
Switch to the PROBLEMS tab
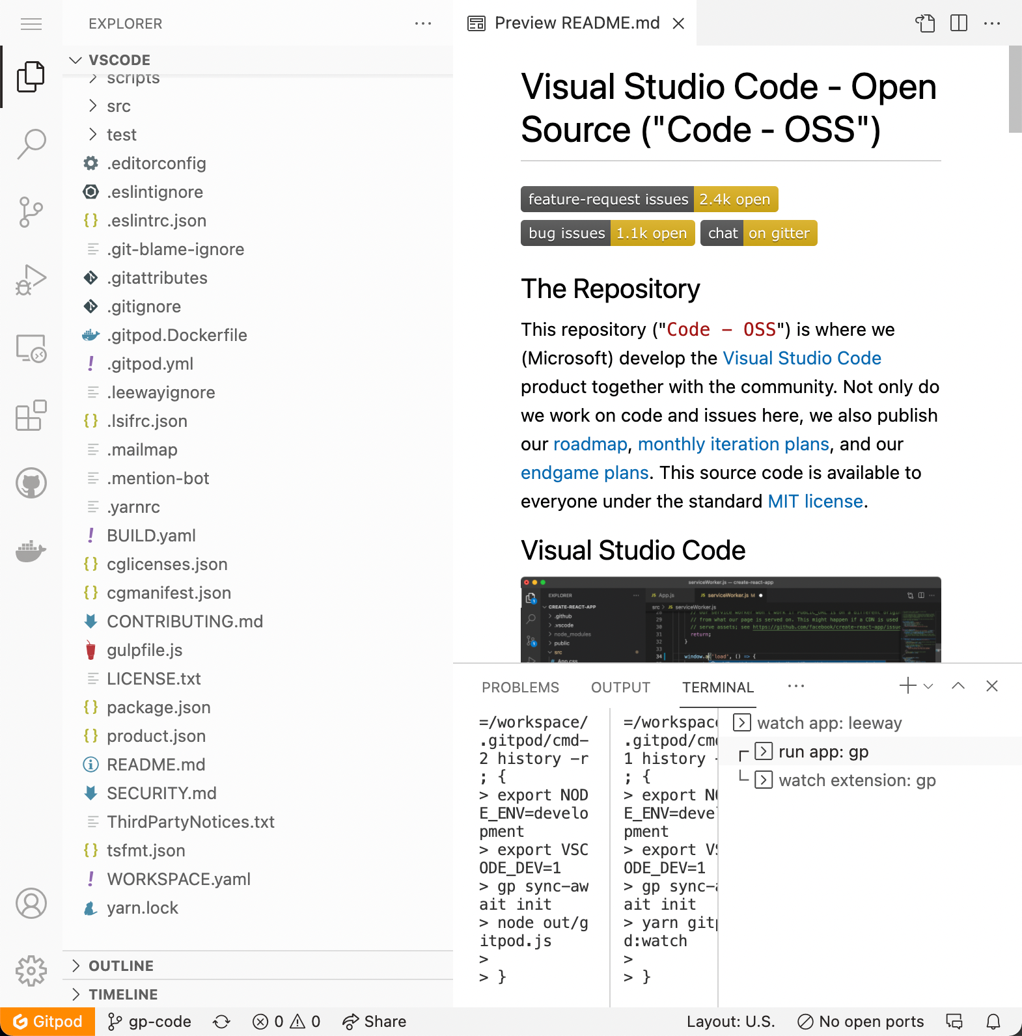click(x=520, y=687)
